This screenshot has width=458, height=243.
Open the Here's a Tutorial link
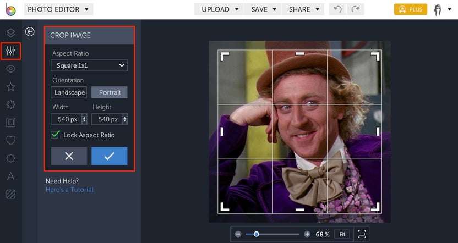point(69,190)
